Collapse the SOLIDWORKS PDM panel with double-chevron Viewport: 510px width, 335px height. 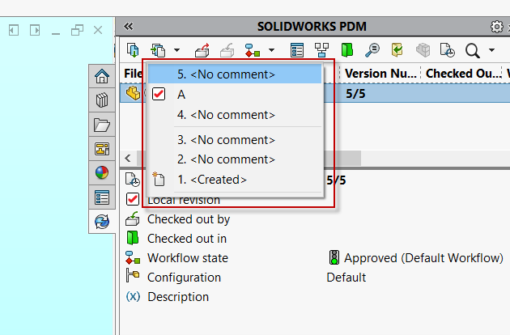pyautogui.click(x=128, y=27)
